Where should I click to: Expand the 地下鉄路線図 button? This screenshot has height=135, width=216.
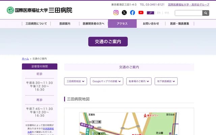(166, 81)
